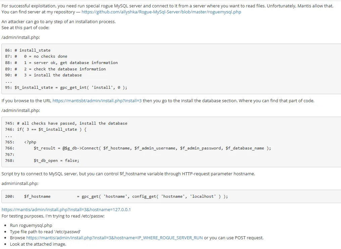Click code line 95 with gpc_get_int
Image resolution: width=341 pixels, height=249 pixels.
66,87
